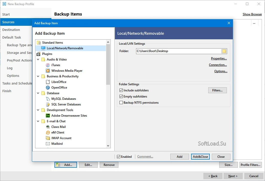Click the MySQL Databases icon
This screenshot has width=265, height=181.
(48, 99)
